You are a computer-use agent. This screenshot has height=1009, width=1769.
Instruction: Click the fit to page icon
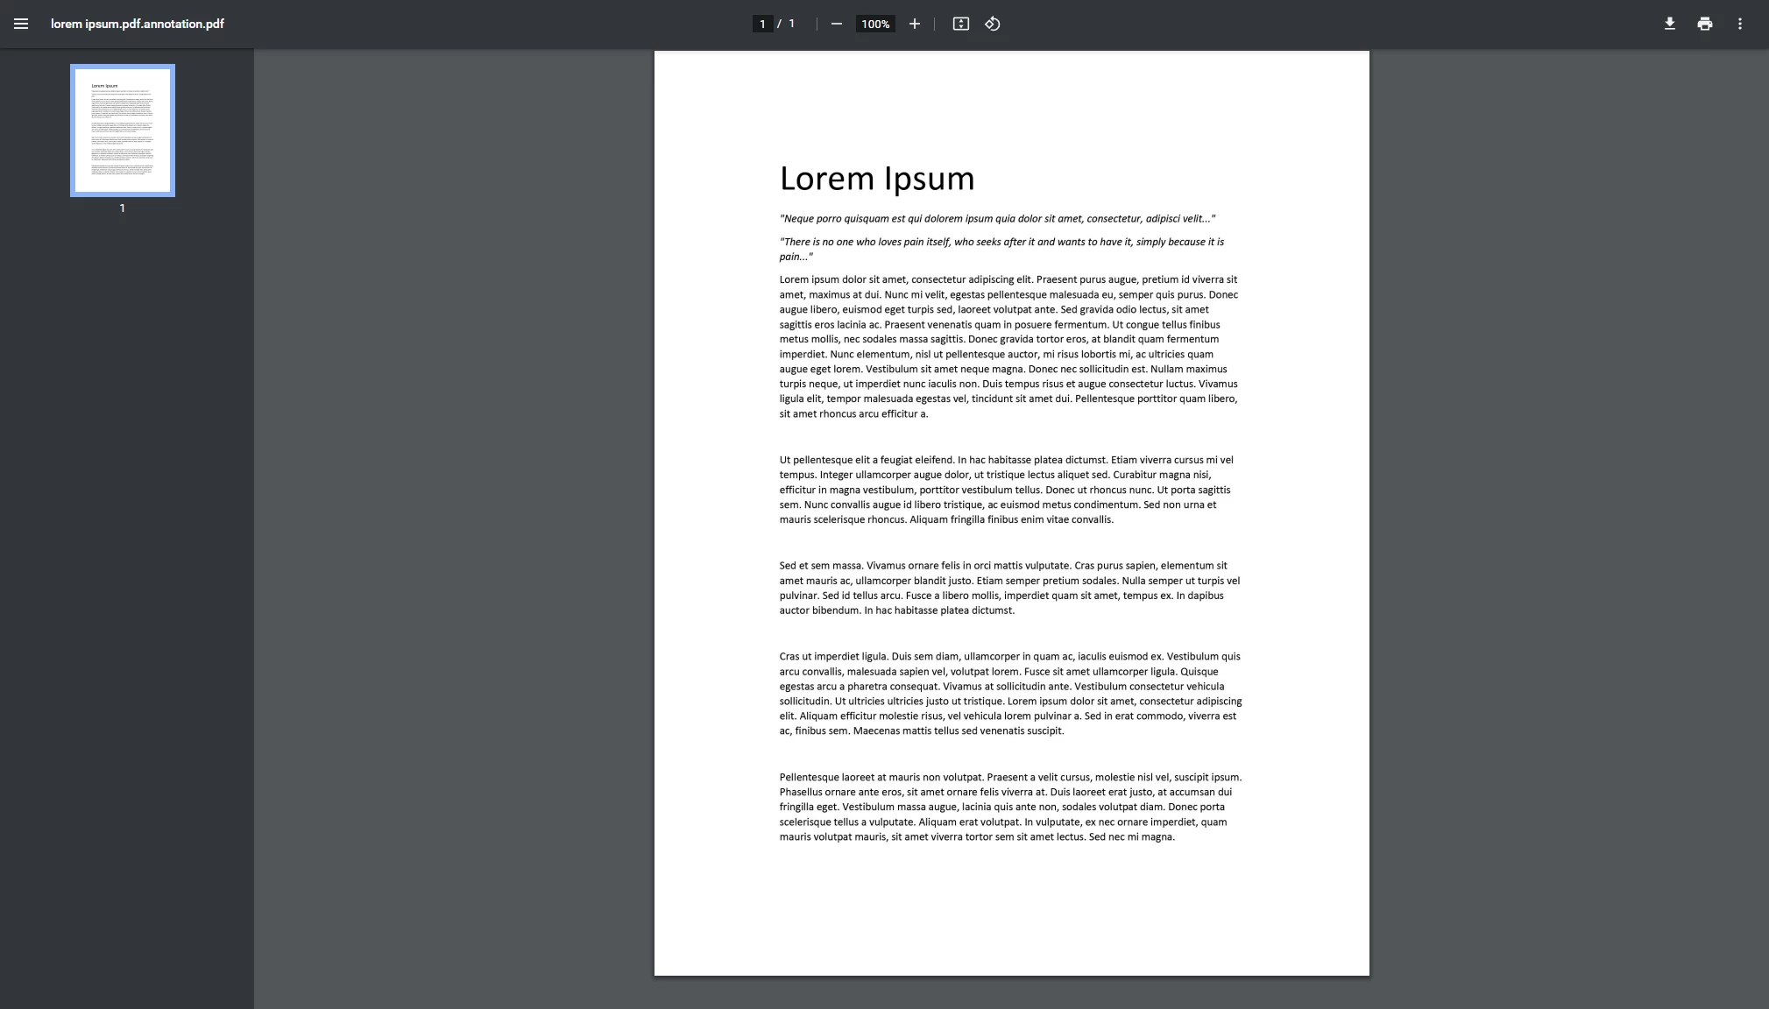960,24
